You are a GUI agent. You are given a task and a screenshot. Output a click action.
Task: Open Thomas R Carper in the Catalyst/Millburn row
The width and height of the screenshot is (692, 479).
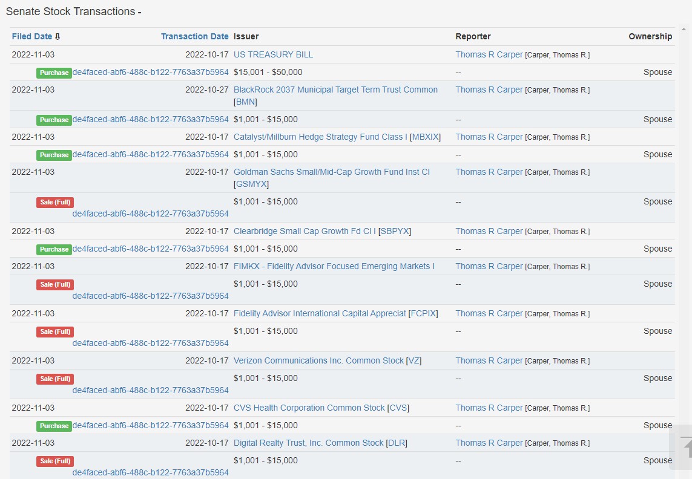[x=489, y=137]
